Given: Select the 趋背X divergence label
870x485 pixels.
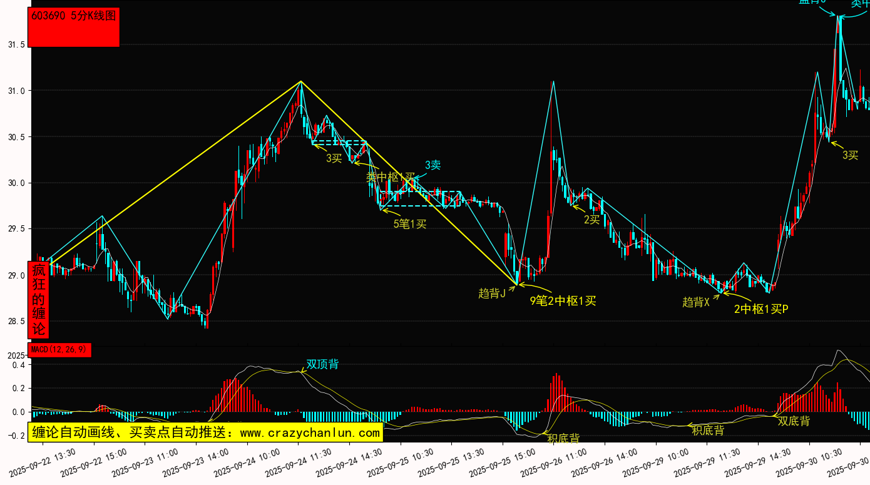Looking at the screenshot, I should (696, 302).
